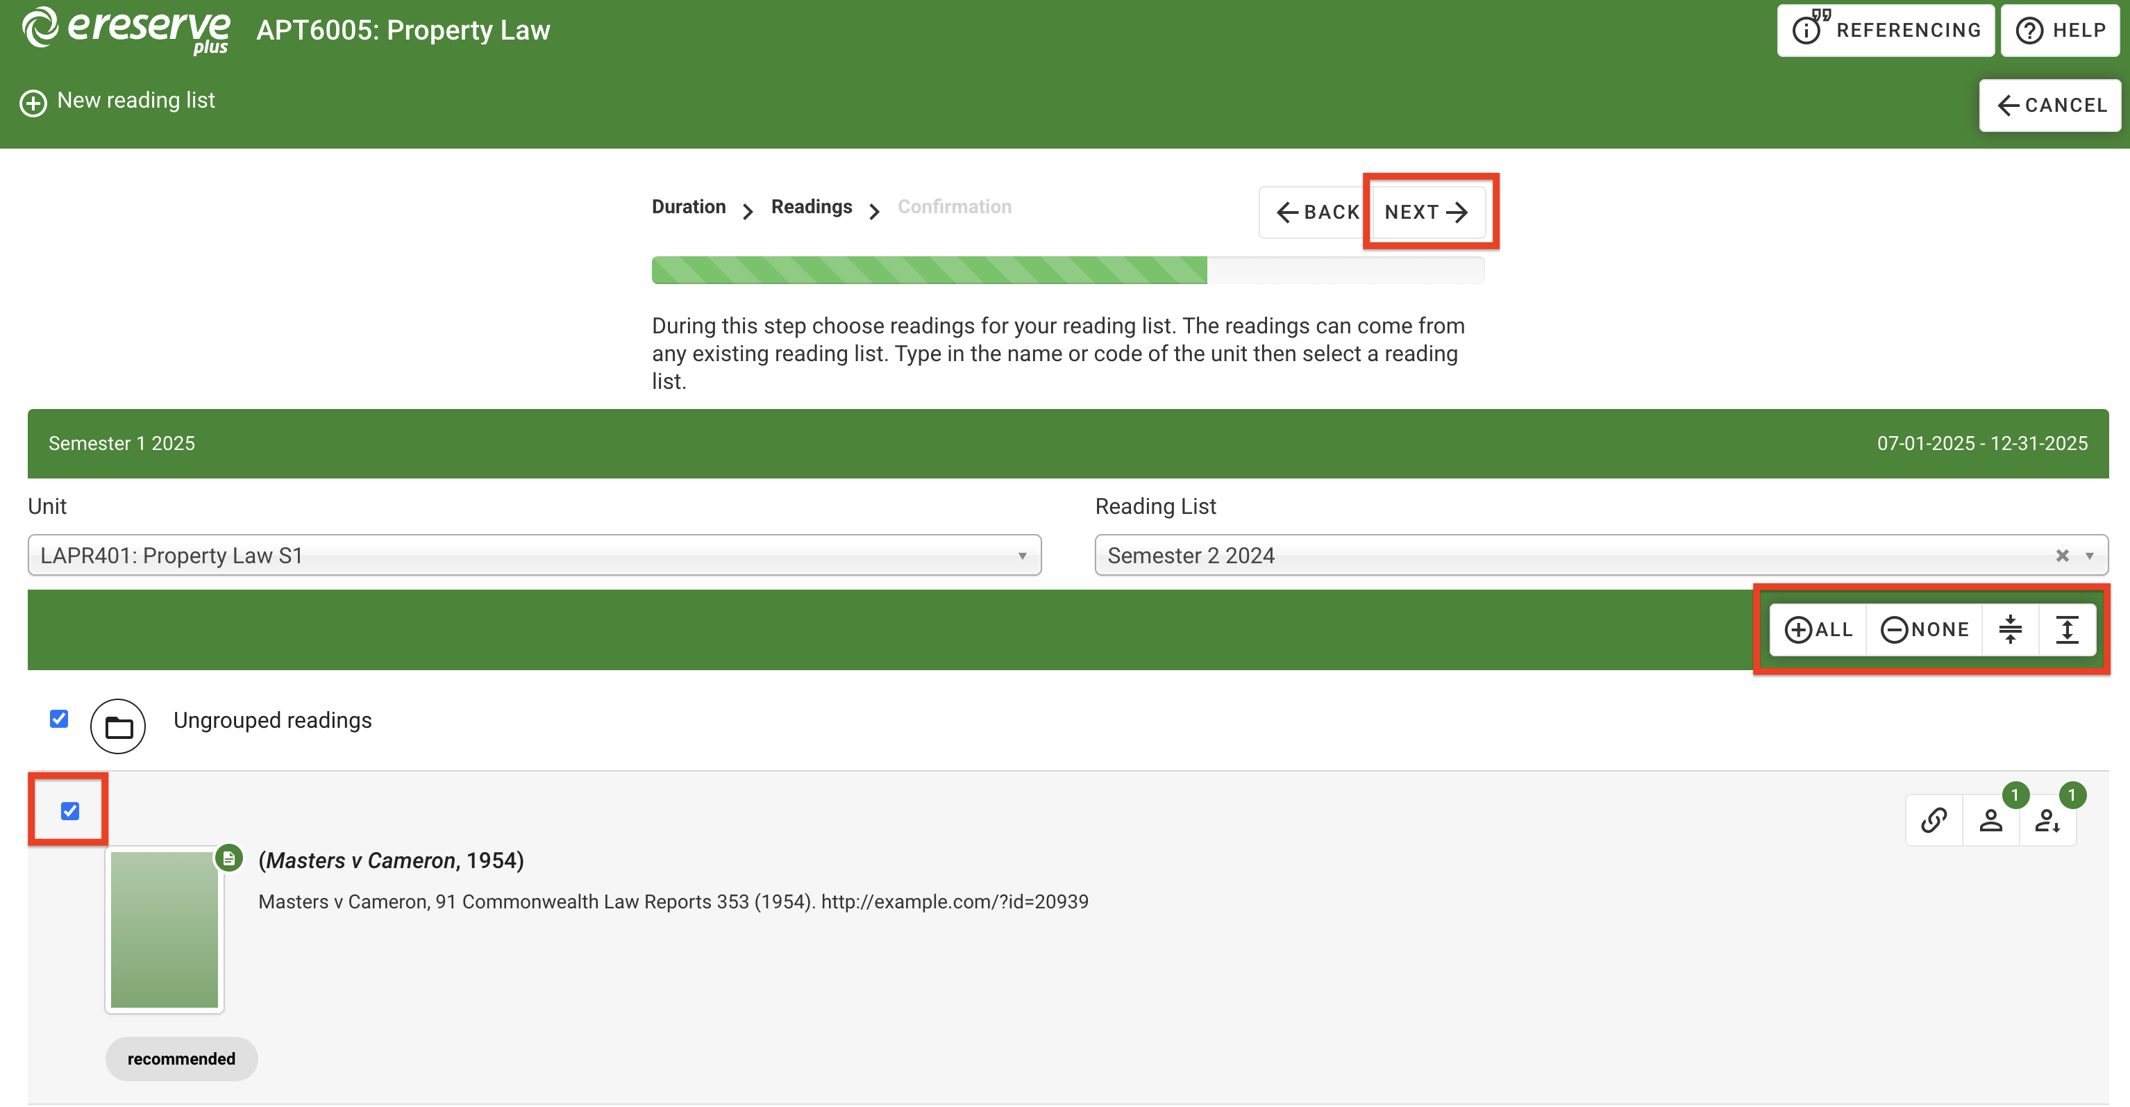Go to the Duration step
This screenshot has width=2130, height=1107.
pos(688,207)
